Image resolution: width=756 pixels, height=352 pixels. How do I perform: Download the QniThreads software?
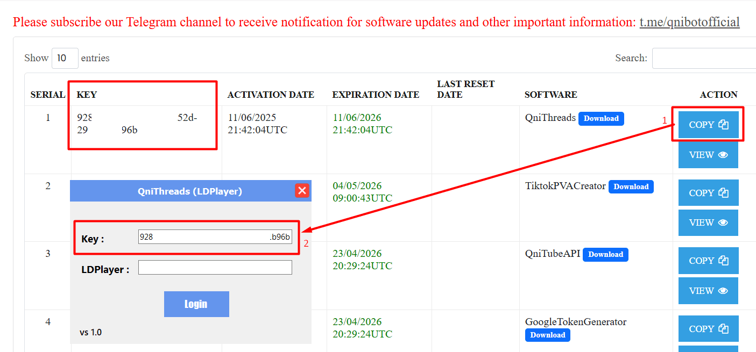pyautogui.click(x=601, y=119)
